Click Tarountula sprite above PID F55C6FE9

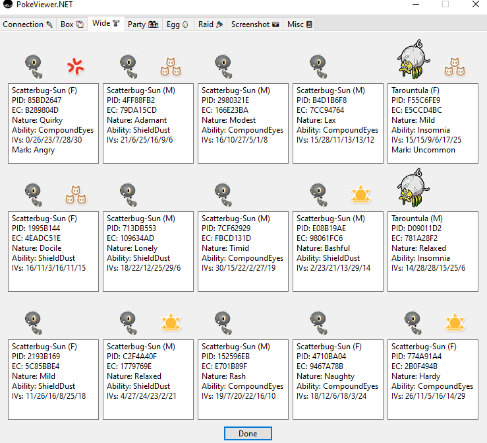click(413, 59)
